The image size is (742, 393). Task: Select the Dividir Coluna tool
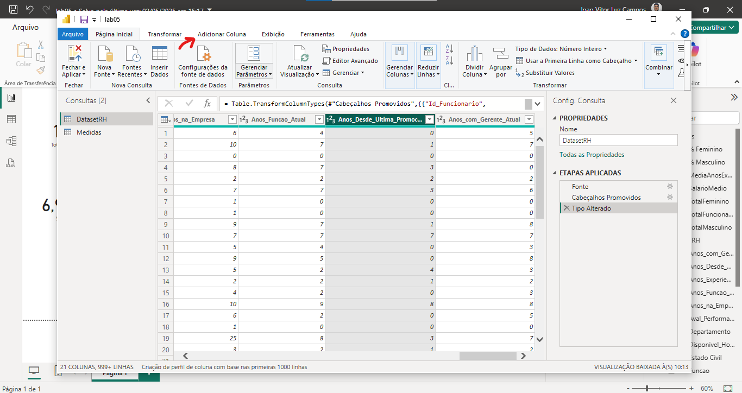click(x=474, y=61)
